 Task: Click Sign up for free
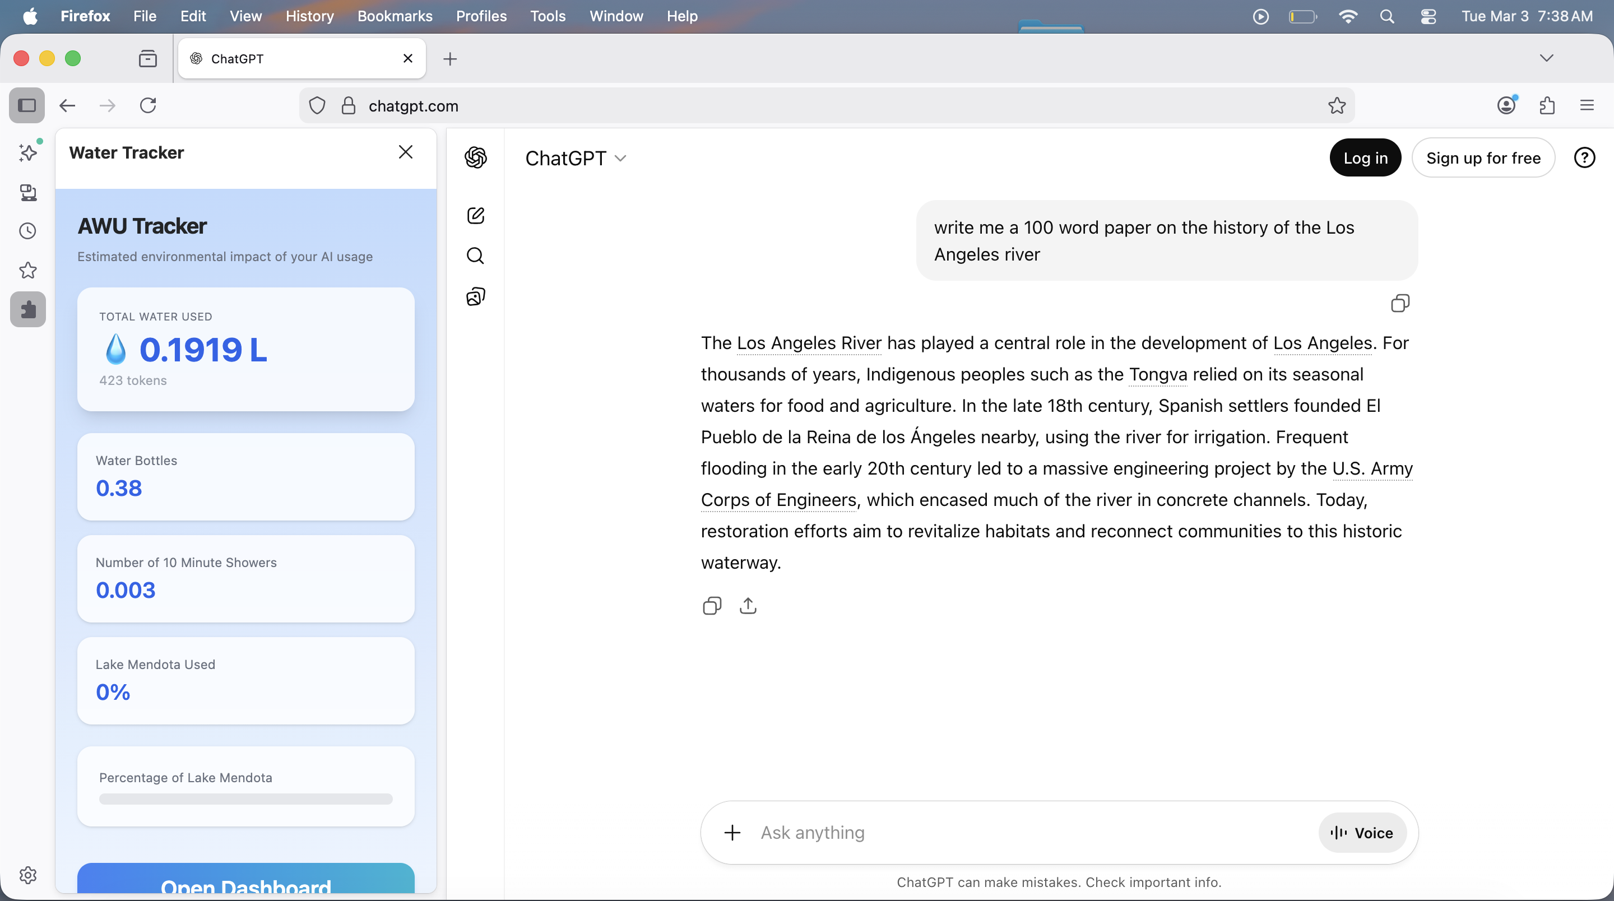pos(1482,158)
